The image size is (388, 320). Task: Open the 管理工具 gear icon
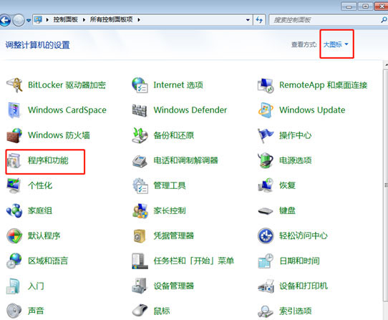click(x=140, y=185)
